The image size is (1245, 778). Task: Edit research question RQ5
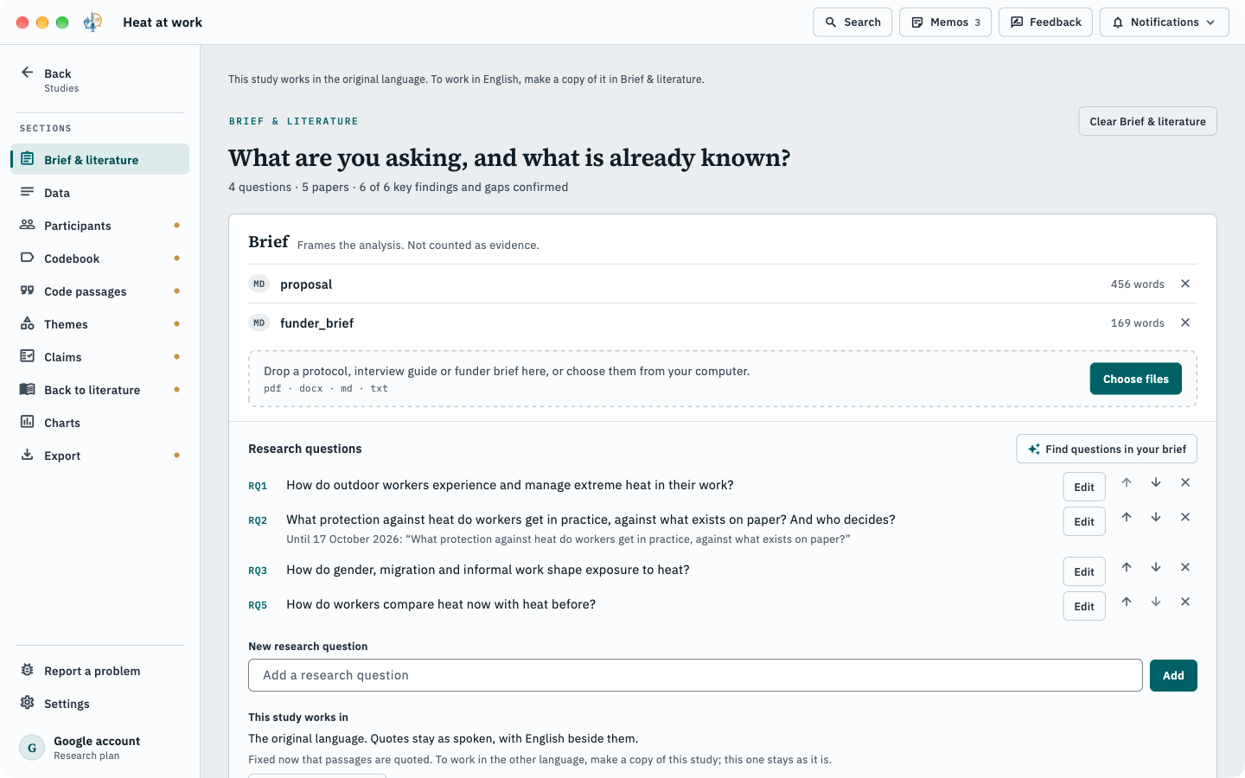[1084, 606]
